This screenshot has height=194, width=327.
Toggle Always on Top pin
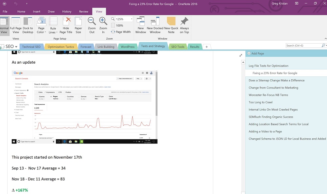coord(184,25)
